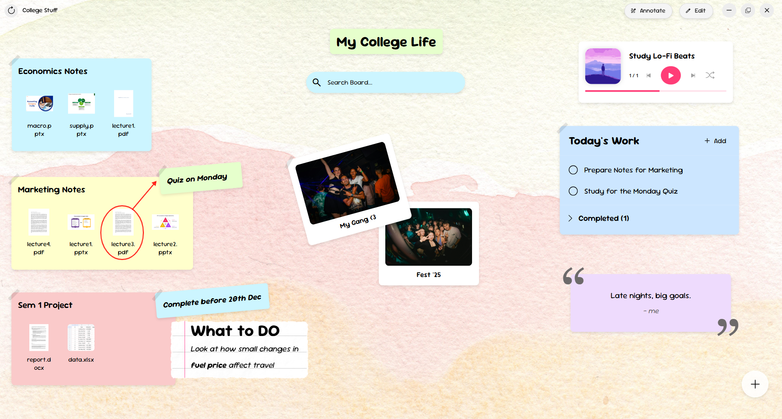The height and width of the screenshot is (419, 782).
Task: Check off Prepare Notes for Marketing
Action: (573, 170)
